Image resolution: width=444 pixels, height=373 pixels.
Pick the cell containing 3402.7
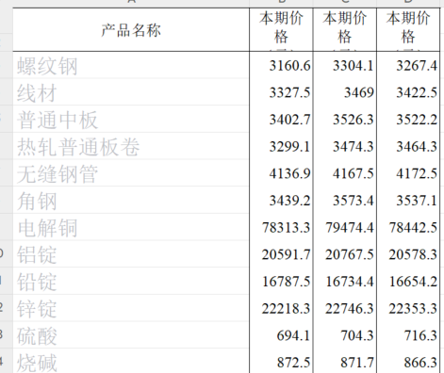[x=281, y=120]
